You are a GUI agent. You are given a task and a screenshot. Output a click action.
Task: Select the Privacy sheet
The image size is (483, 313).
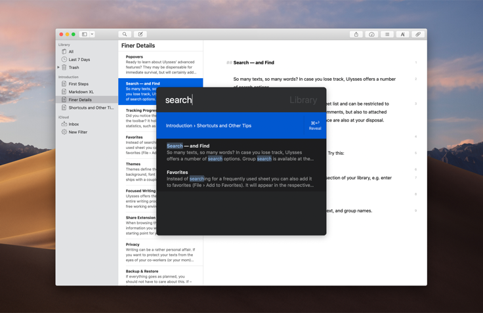tap(161, 253)
